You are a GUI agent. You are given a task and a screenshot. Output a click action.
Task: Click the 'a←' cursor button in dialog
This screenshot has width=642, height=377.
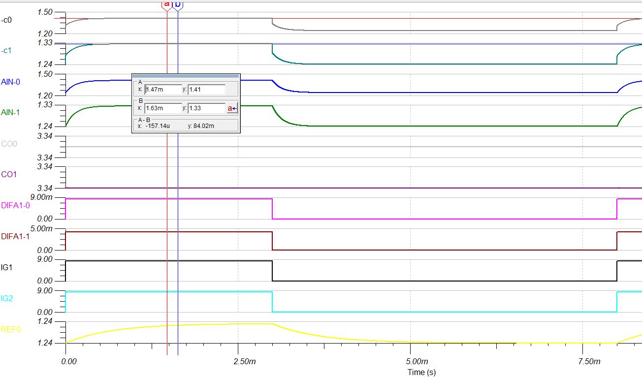point(232,108)
